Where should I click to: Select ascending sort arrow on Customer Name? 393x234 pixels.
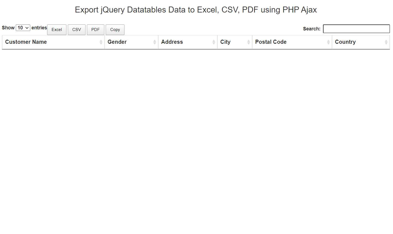[x=101, y=40]
